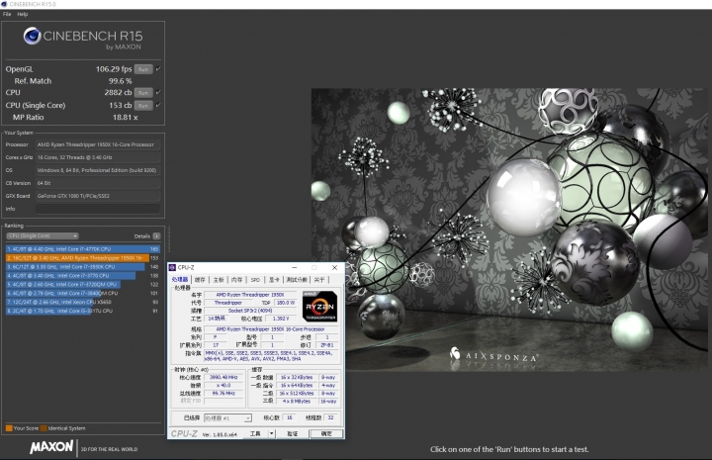
Task: Click the 2882 cb CPU score
Action: pos(118,92)
